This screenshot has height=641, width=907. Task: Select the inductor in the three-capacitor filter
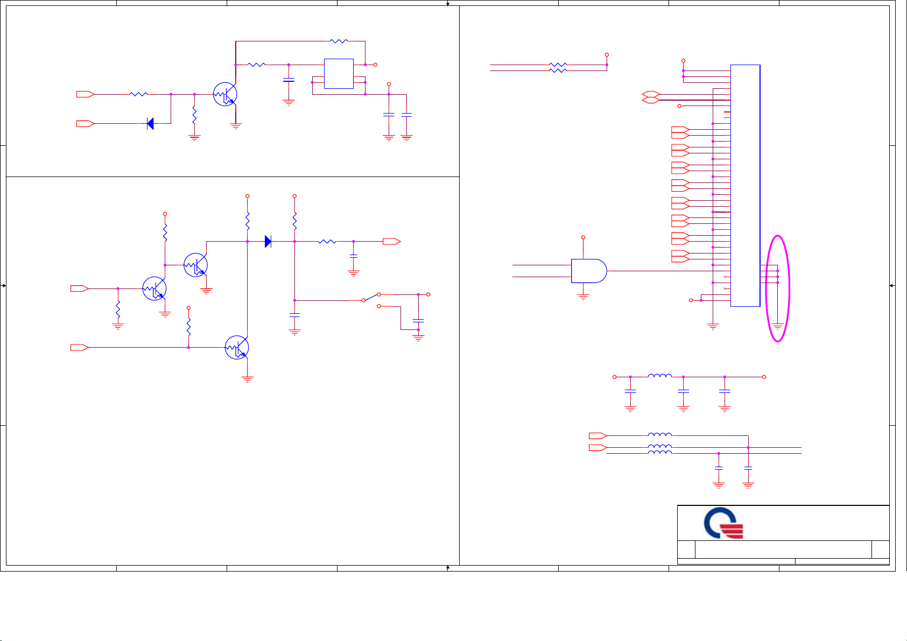click(659, 376)
